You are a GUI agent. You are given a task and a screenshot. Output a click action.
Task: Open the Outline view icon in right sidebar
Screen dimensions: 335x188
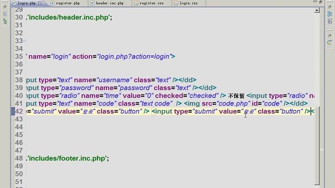(x=330, y=14)
